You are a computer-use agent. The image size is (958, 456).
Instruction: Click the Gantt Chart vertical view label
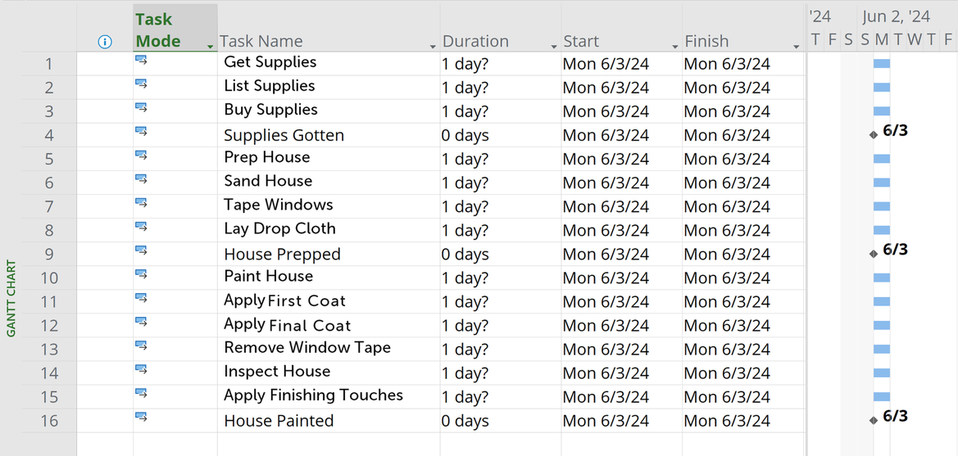tap(11, 298)
